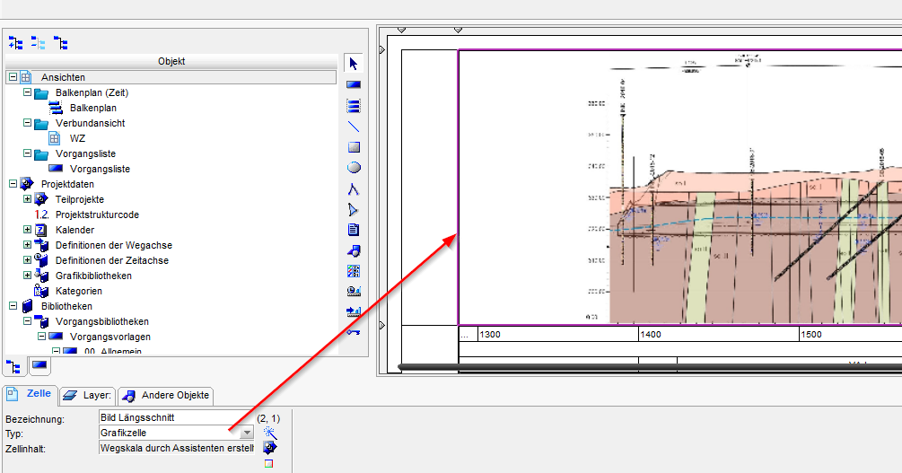Click the small colored frame icon
902x473 pixels.
268,463
